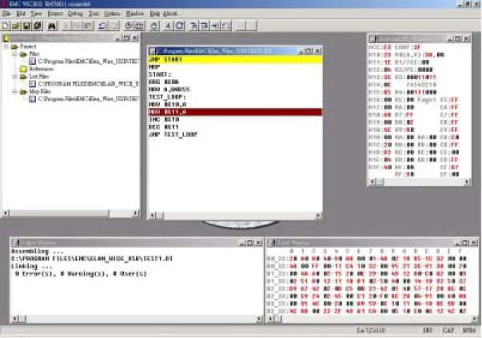Select the List Files folder label
Screen dimensions: 482x338
click(x=39, y=76)
